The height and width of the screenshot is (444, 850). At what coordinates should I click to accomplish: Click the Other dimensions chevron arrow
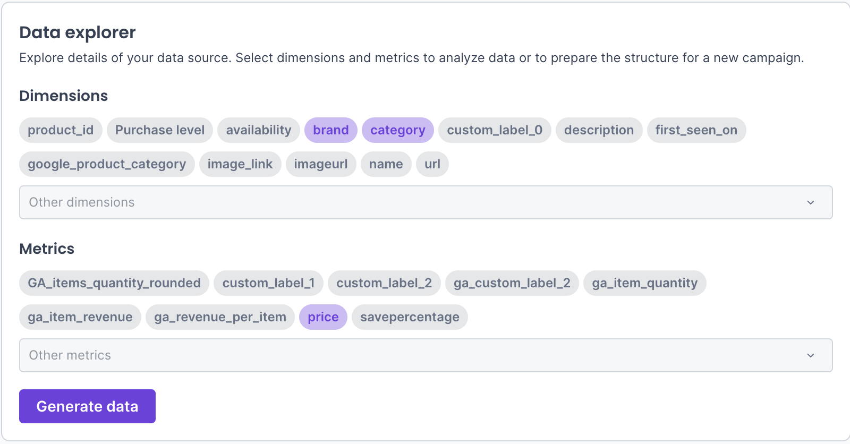(811, 202)
